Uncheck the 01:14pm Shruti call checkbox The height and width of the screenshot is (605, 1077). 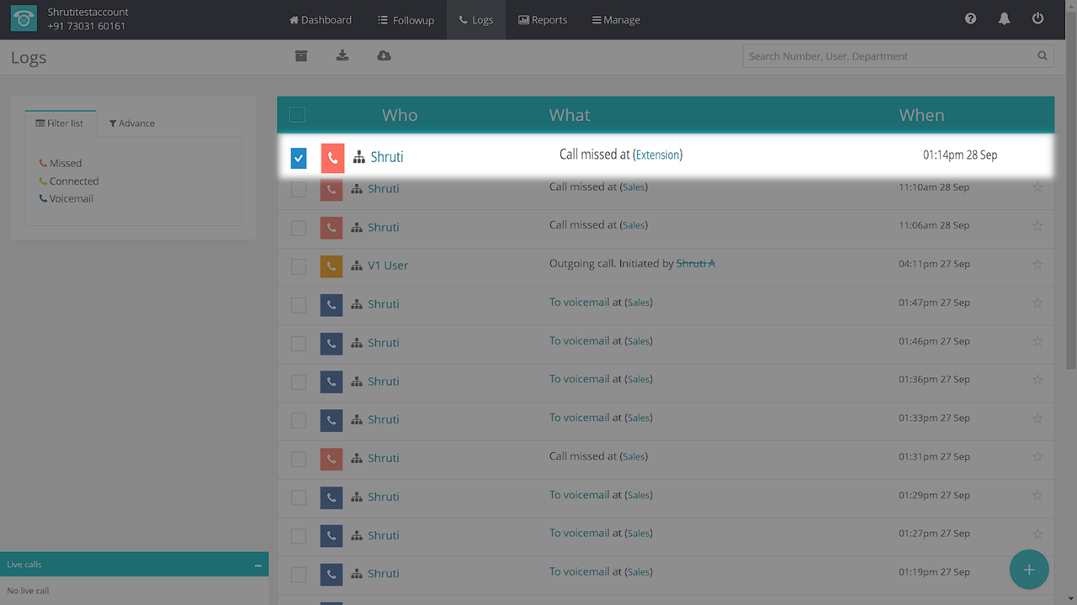point(299,158)
